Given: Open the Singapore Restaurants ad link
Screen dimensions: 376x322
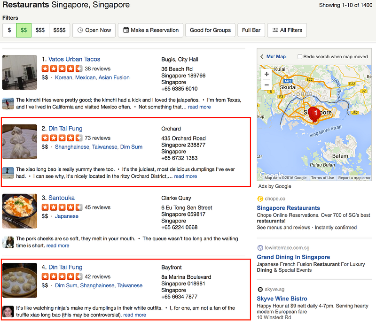Looking at the screenshot, I should pyautogui.click(x=288, y=208).
